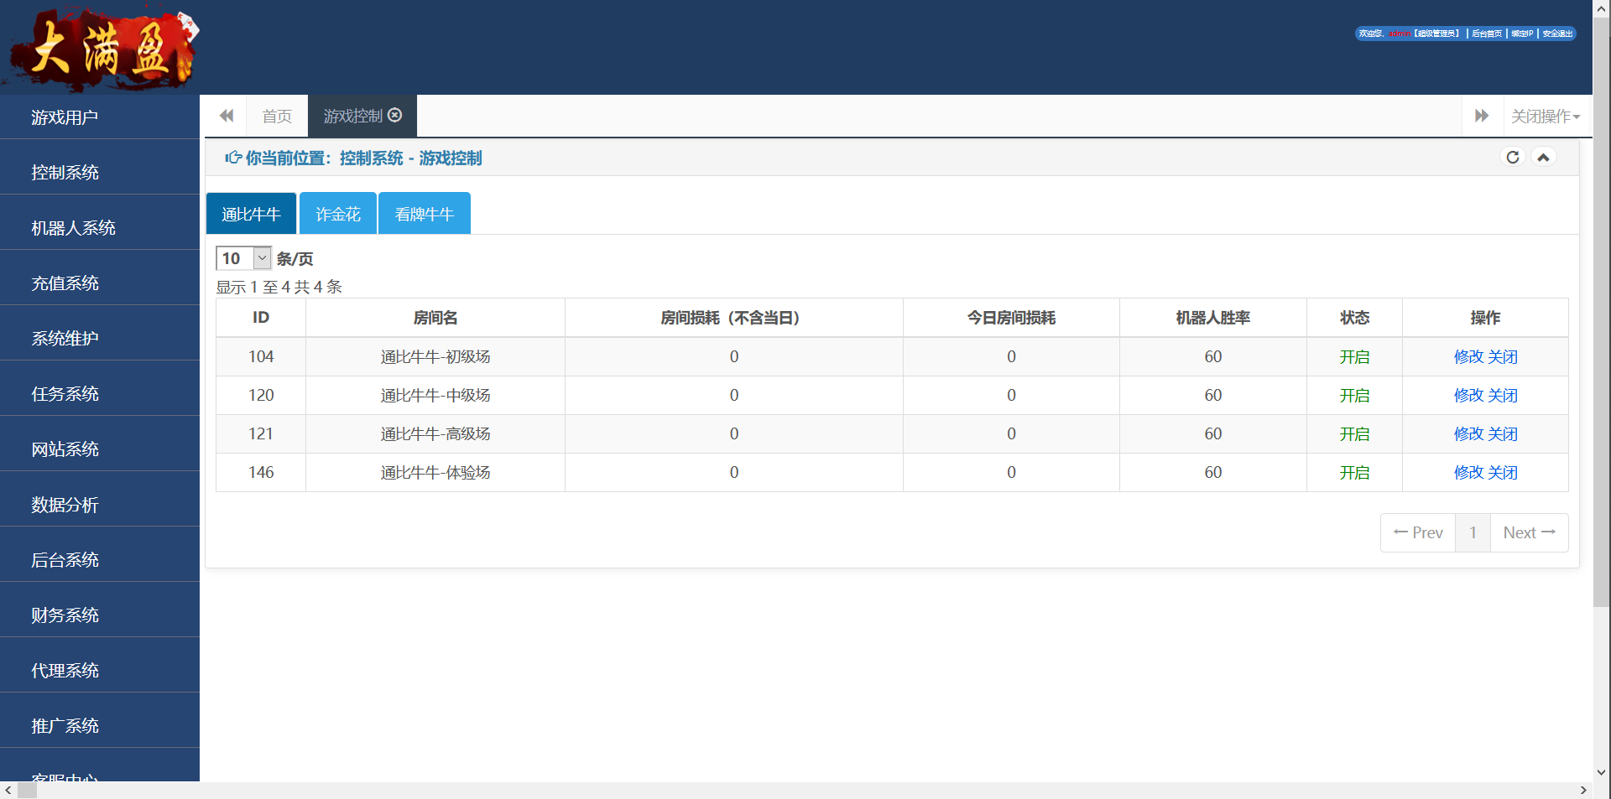Open 网站系统 in the sidebar
The width and height of the screenshot is (1611, 799).
(100, 449)
